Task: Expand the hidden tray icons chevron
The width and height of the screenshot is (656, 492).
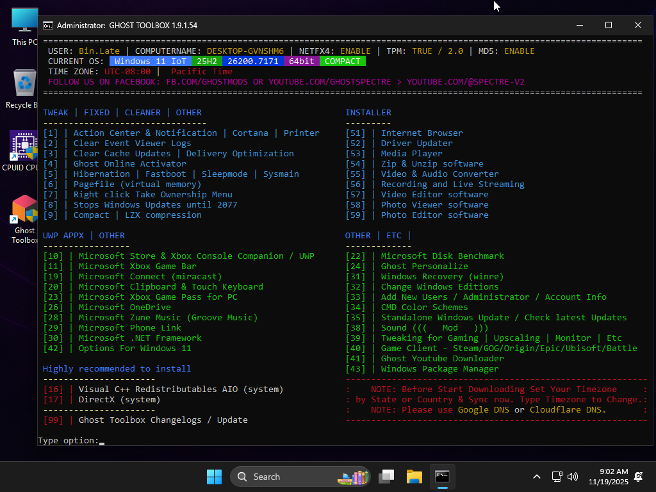Action: coord(537,477)
